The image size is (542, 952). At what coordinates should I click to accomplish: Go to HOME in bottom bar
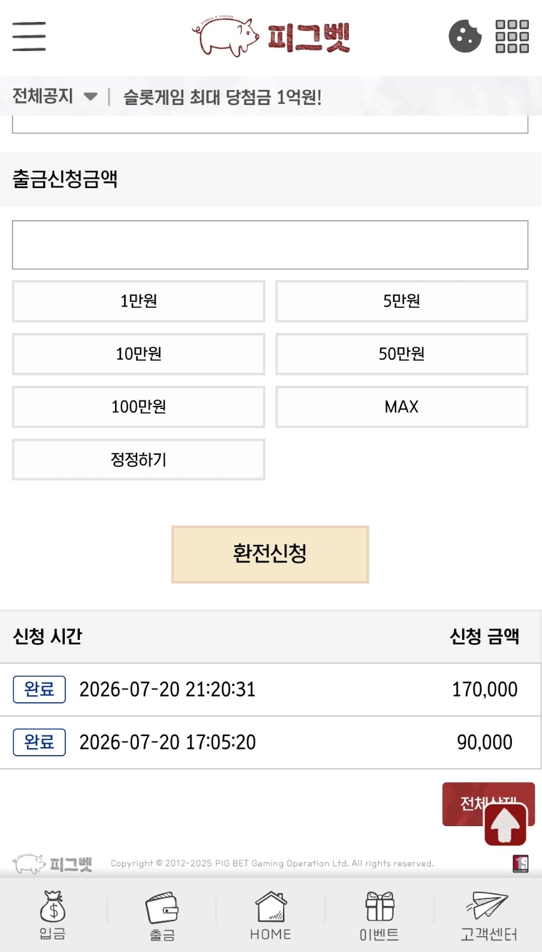270,916
